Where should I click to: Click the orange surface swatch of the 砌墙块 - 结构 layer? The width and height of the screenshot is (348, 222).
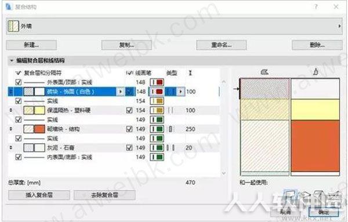click(39, 129)
